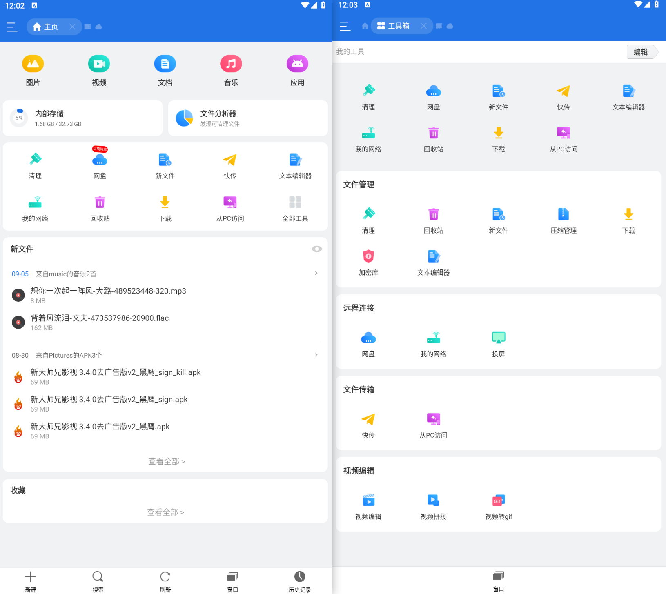Screen dimensions: 666x594
Task: Open 网盘 in 远程连接 section
Action: [x=368, y=344]
